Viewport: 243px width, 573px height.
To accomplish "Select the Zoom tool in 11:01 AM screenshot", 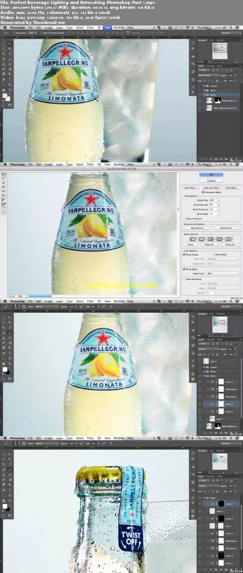I will click(9, 90).
